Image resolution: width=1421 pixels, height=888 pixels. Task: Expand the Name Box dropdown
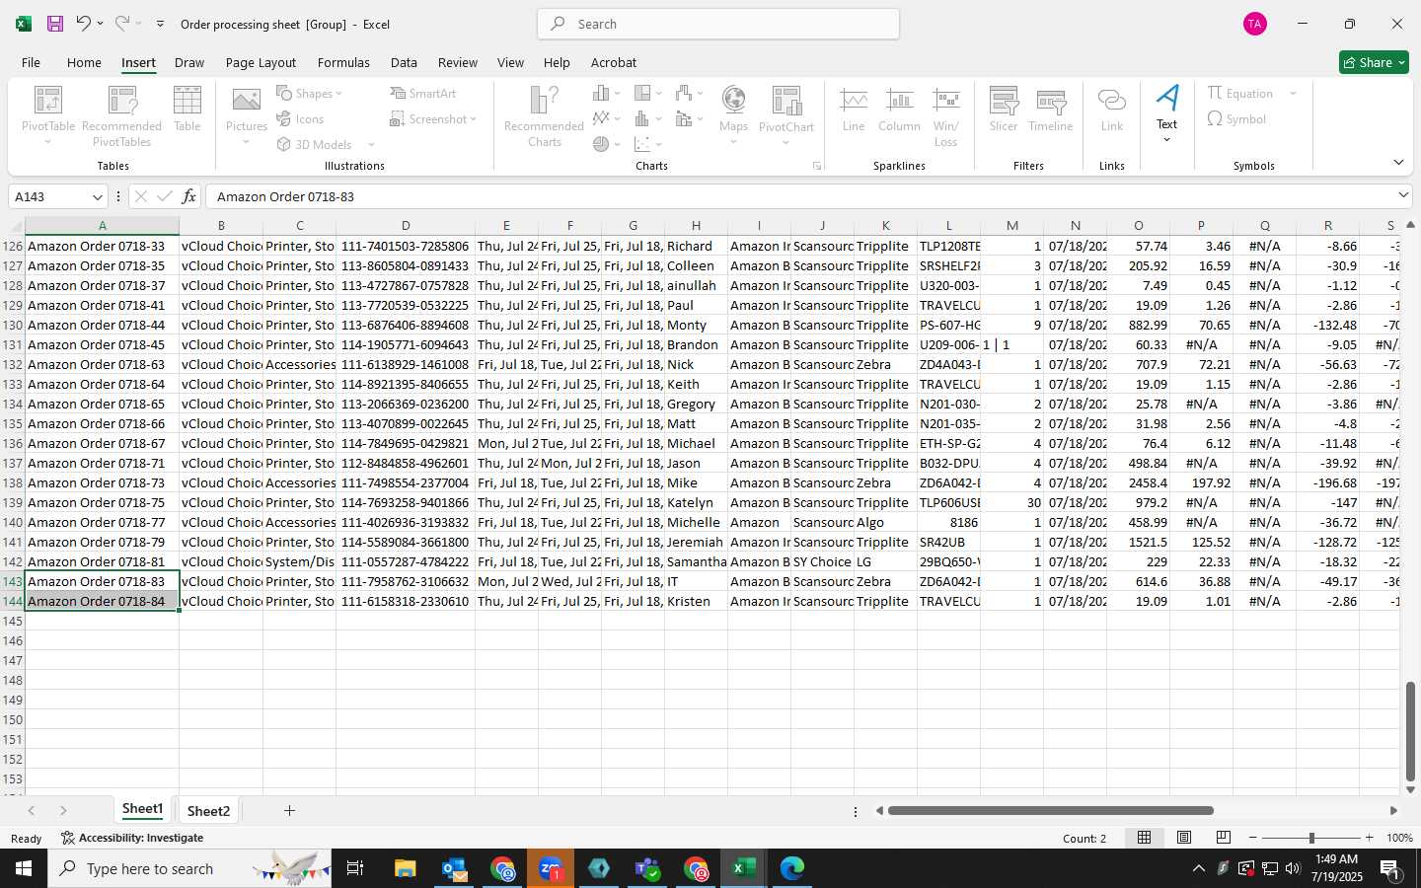click(x=97, y=196)
